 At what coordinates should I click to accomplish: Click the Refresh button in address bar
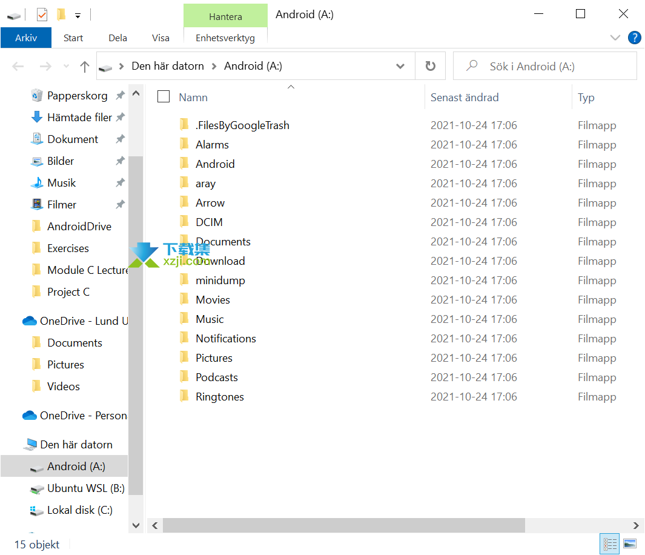430,66
